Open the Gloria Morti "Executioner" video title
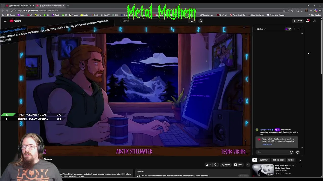Screen dimensions: 323x181 pyautogui.click(x=285, y=167)
